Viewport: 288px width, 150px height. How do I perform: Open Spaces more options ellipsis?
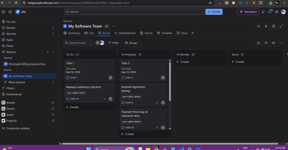click(x=53, y=52)
